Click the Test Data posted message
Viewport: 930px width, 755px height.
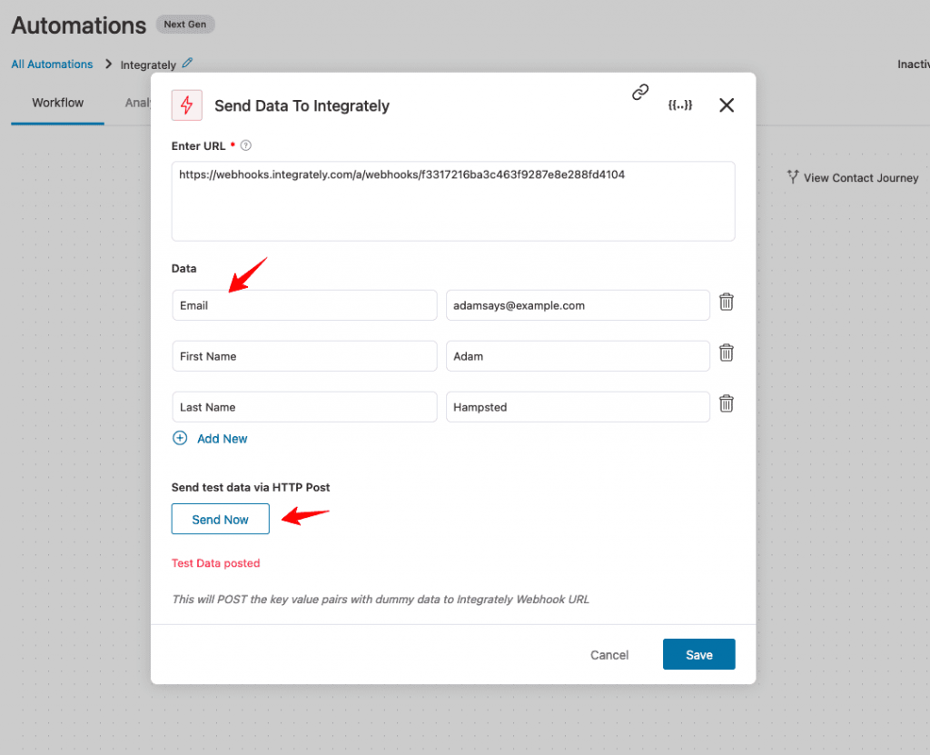pyautogui.click(x=216, y=562)
